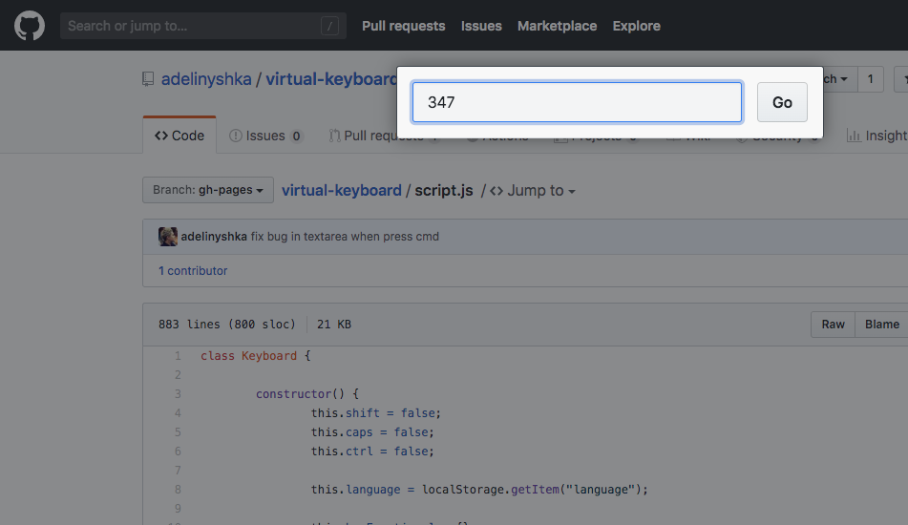Click the Issues count badge 0
The image size is (908, 525).
click(x=296, y=136)
